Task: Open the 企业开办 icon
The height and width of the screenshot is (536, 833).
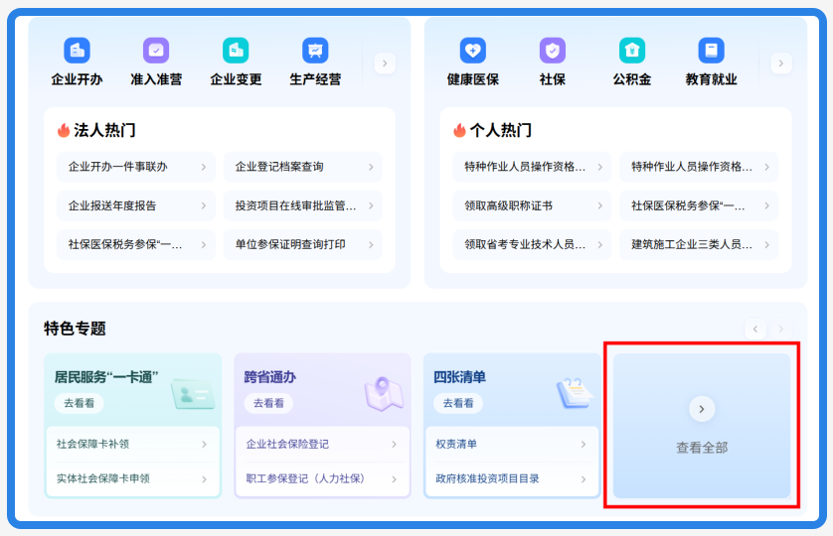Action: point(77,51)
